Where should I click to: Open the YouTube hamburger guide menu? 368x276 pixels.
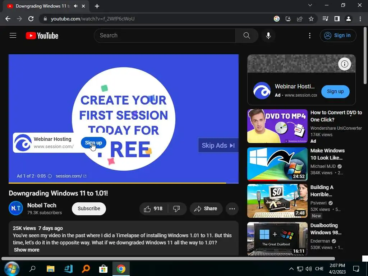(13, 36)
